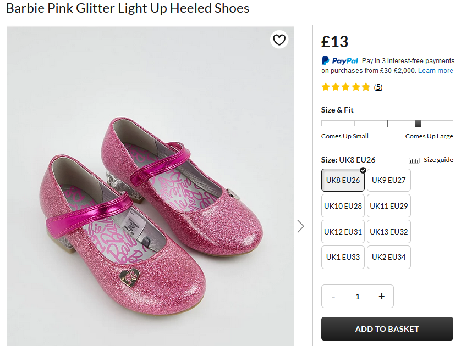Select size UK8 EU26
This screenshot has height=346, width=461.
pos(343,180)
